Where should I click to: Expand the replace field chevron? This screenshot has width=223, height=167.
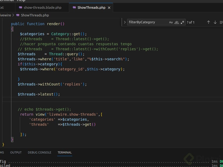click(x=125, y=22)
